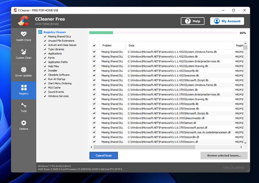The height and width of the screenshot is (183, 259).
Task: Toggle Windows Services option
Action: tap(56, 96)
